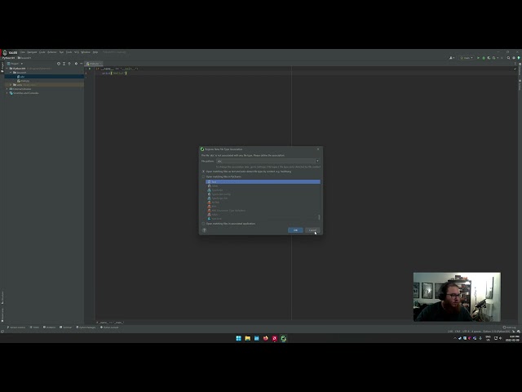Click OK in the file type dialog
The image size is (522, 392).
click(295, 230)
